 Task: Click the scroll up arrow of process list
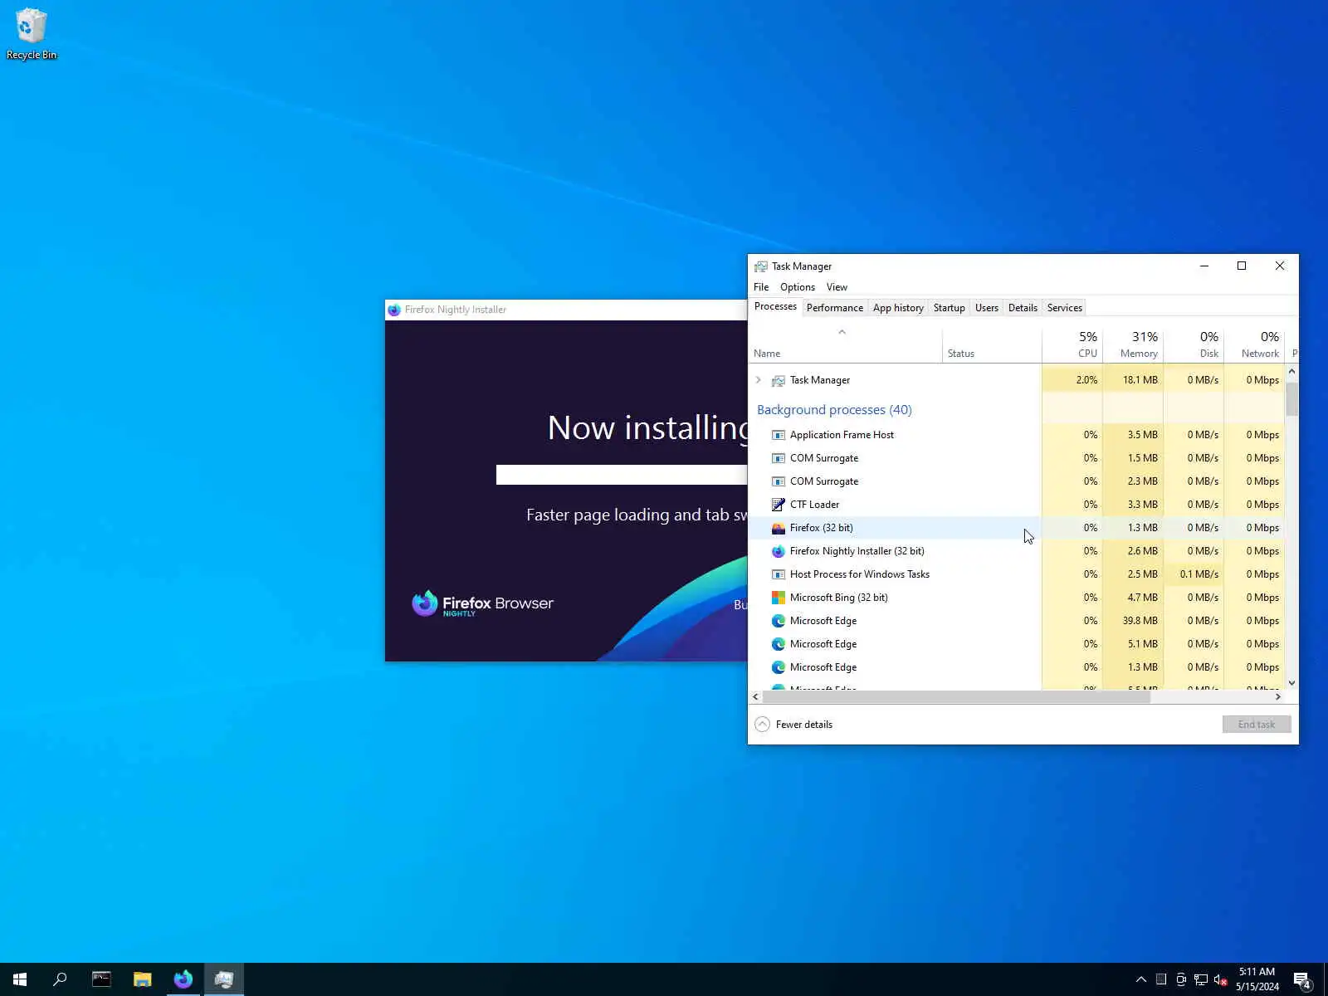coord(1291,371)
